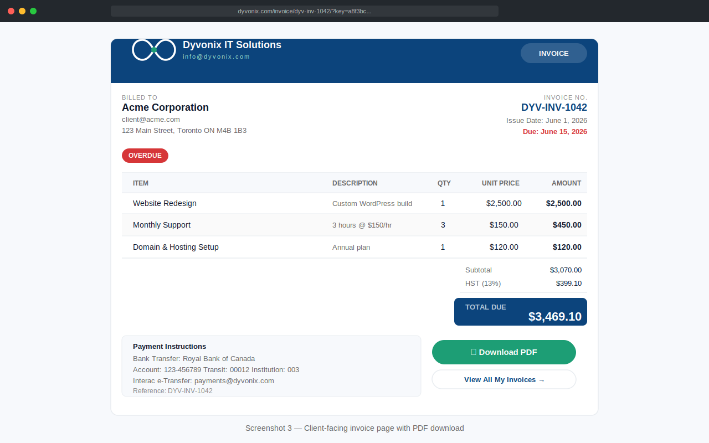This screenshot has height=443, width=709.
Task: Click the ITEM column header
Action: click(141, 183)
